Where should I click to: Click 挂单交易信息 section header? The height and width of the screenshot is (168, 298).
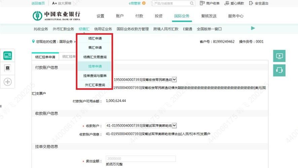pos(46,146)
